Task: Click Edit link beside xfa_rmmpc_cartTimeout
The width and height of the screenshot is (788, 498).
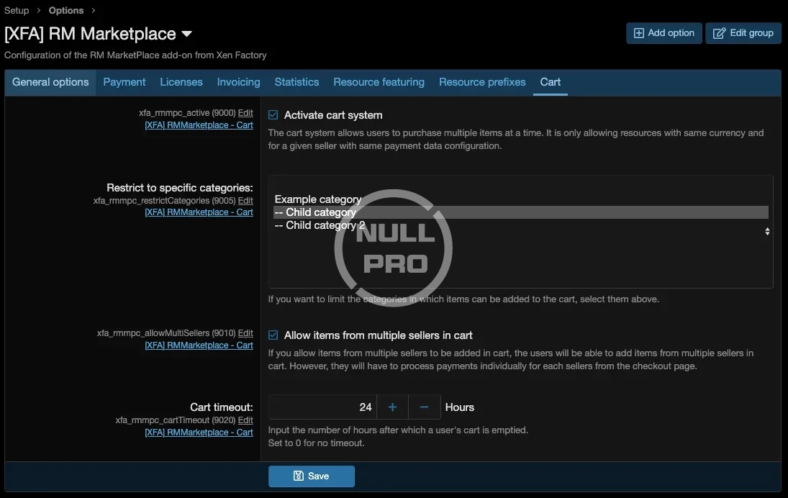Action: click(x=245, y=420)
